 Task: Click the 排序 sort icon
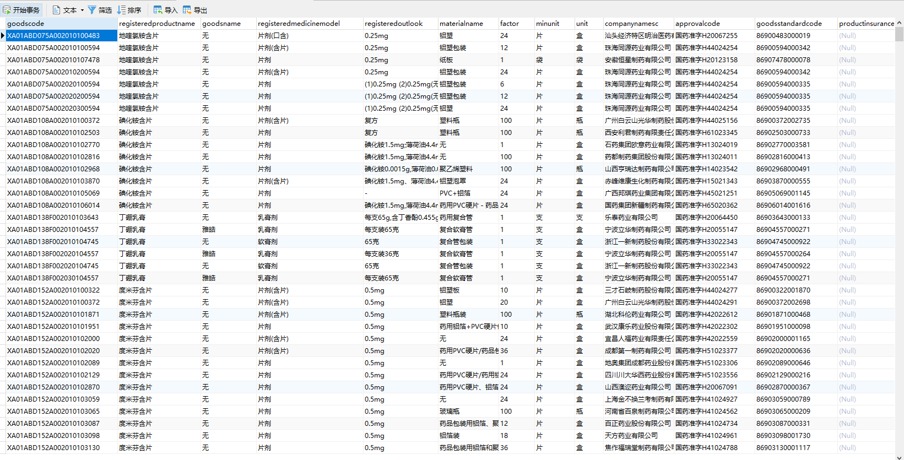(121, 10)
